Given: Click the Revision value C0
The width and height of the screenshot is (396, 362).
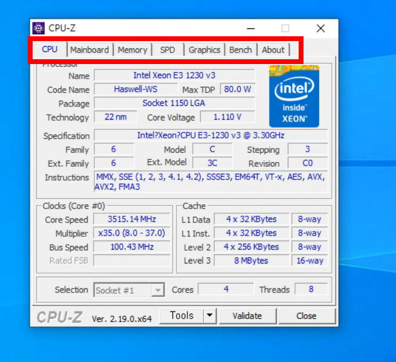Looking at the screenshot, I should (x=308, y=163).
